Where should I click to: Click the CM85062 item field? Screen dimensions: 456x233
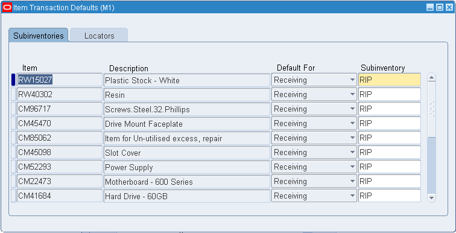60,138
